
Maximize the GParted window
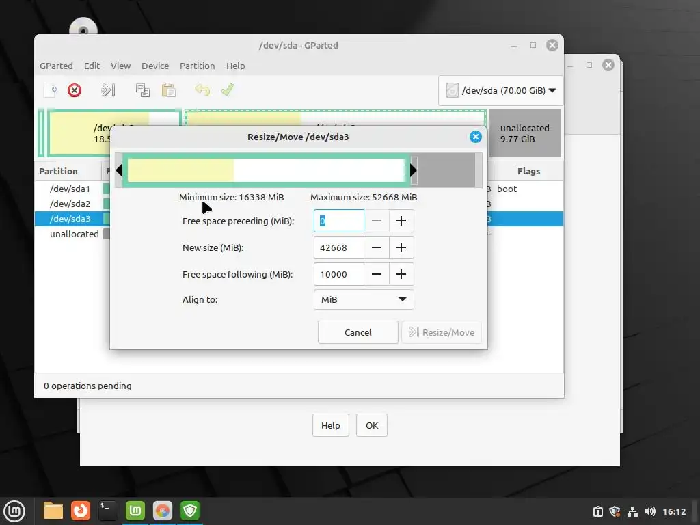[x=533, y=45]
